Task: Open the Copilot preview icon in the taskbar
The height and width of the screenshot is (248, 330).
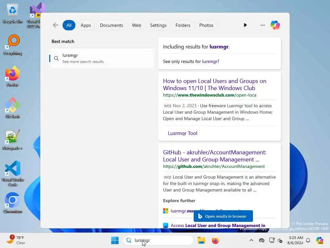Action: [x=320, y=240]
